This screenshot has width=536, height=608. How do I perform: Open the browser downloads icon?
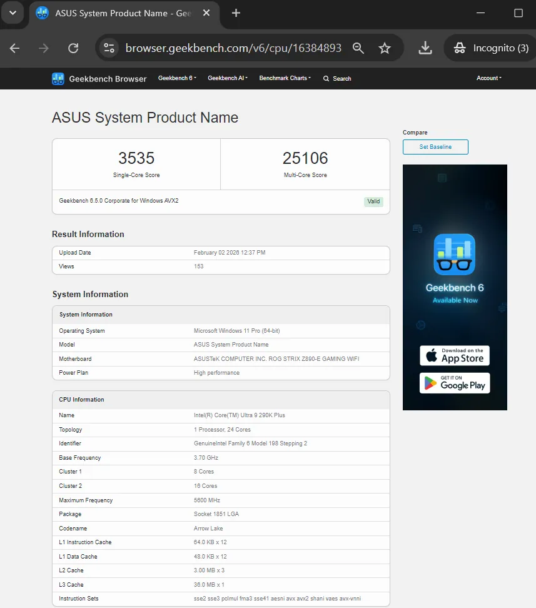coord(425,48)
